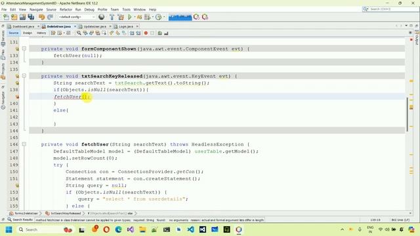
Task: Open the Debug menu
Action: 89,9
